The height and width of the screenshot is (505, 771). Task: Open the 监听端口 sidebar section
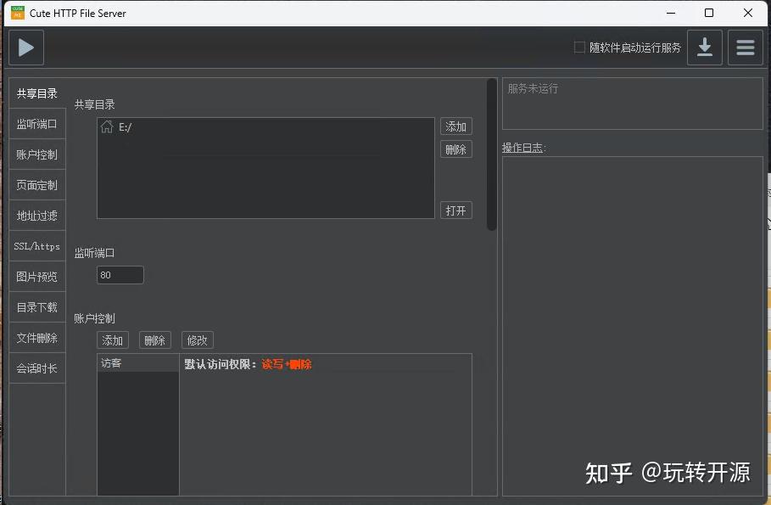click(x=36, y=124)
